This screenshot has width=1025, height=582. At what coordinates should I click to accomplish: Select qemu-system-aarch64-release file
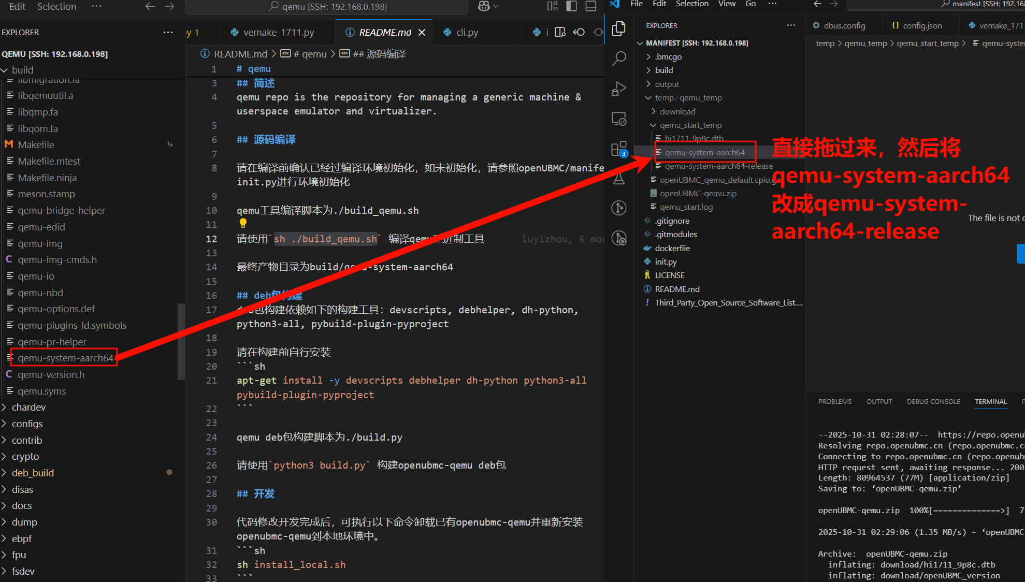(718, 166)
